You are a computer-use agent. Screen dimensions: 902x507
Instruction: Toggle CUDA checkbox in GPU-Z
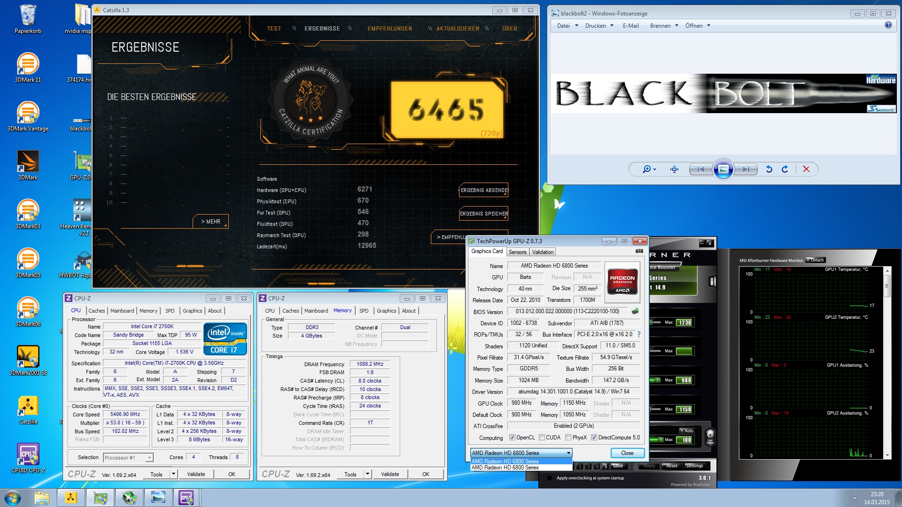pos(542,438)
